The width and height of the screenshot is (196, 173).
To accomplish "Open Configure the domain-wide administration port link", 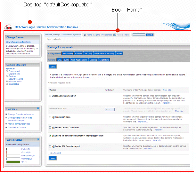I will (20, 119).
